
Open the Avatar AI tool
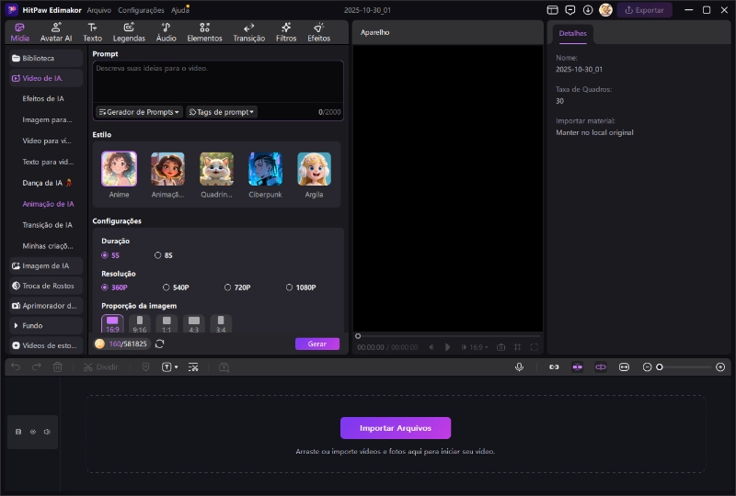click(x=56, y=32)
